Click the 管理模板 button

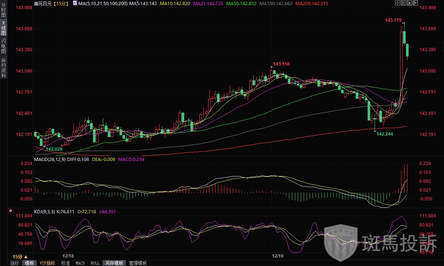pyautogui.click(x=137, y=263)
